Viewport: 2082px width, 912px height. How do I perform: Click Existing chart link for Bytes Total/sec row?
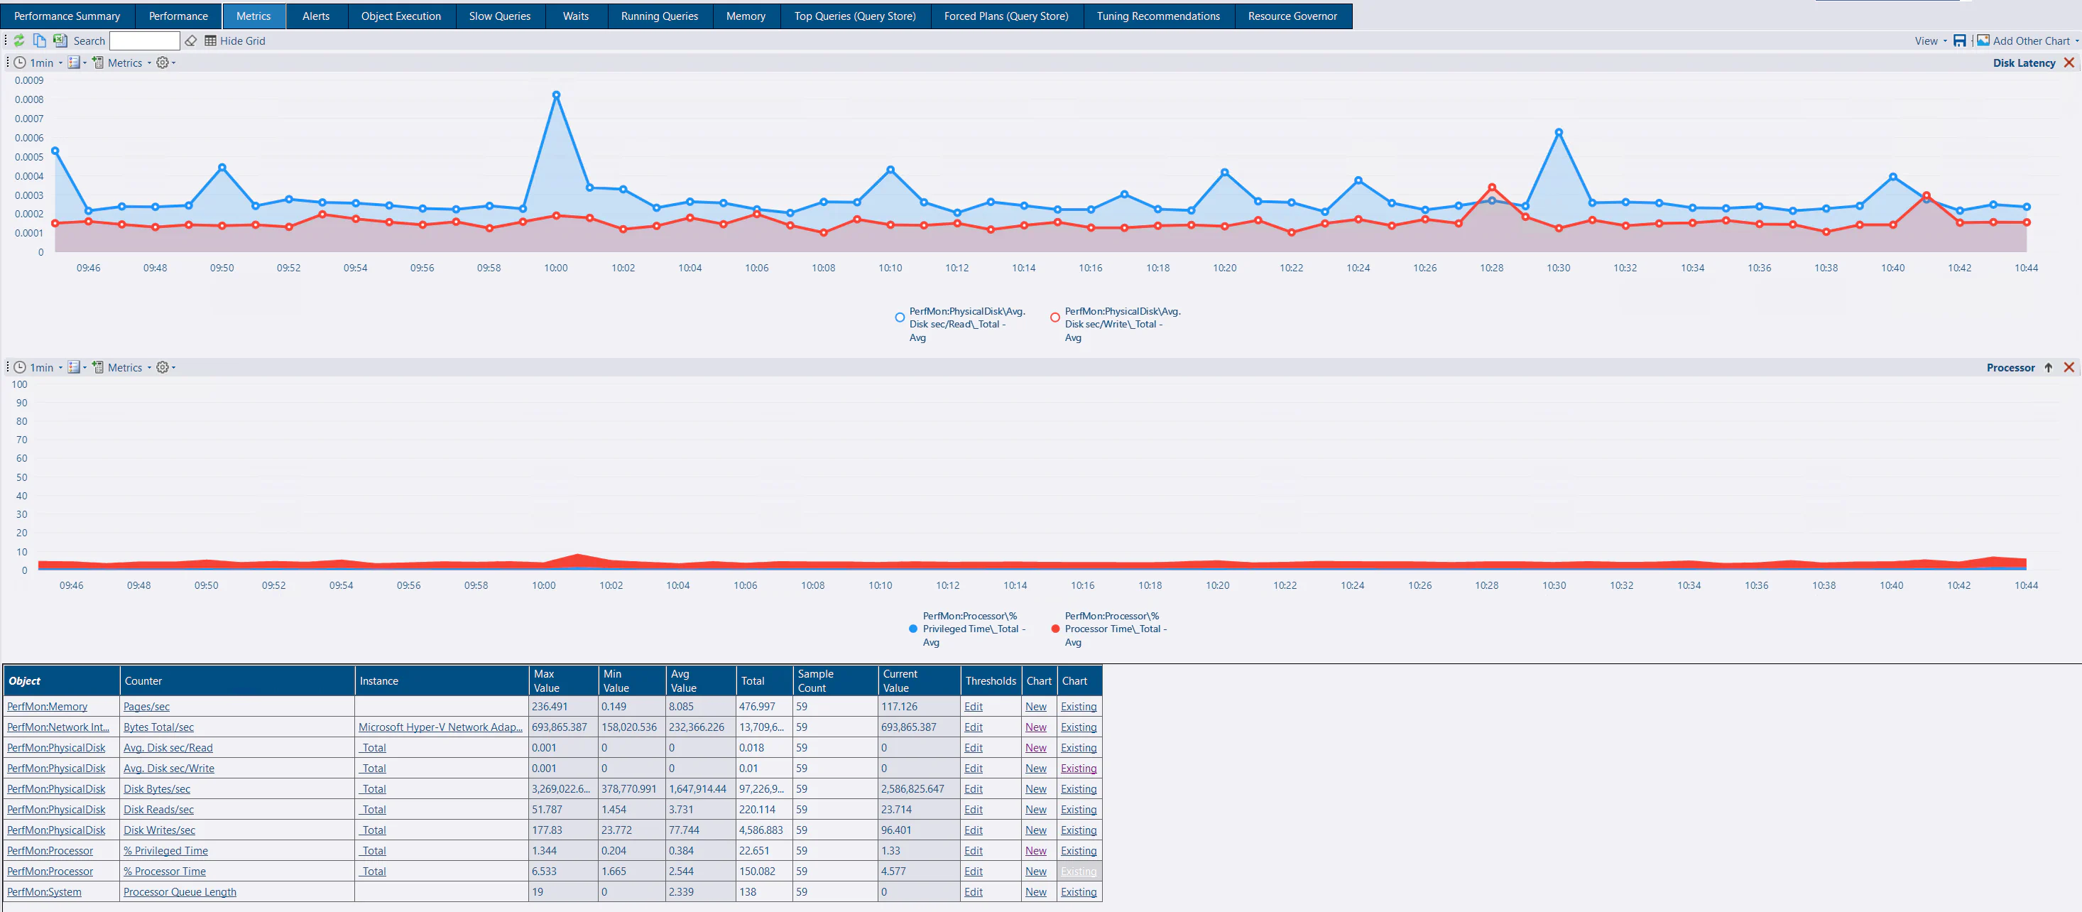[1078, 727]
